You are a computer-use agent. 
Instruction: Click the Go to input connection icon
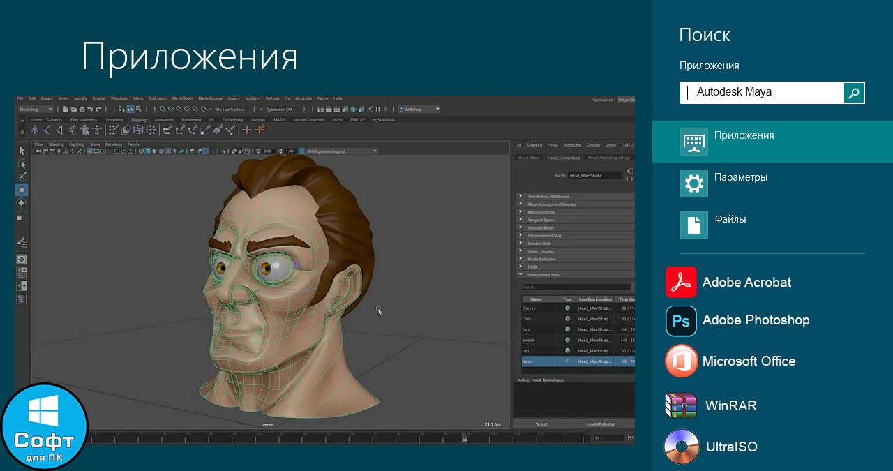point(630,170)
